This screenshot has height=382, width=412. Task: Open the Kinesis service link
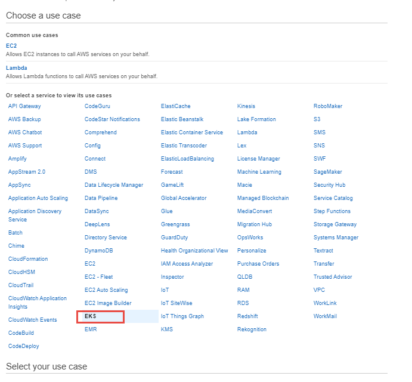tap(246, 106)
